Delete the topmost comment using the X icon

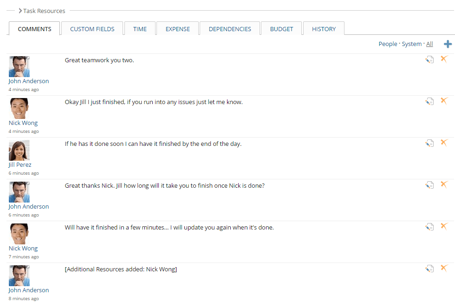pyautogui.click(x=444, y=59)
